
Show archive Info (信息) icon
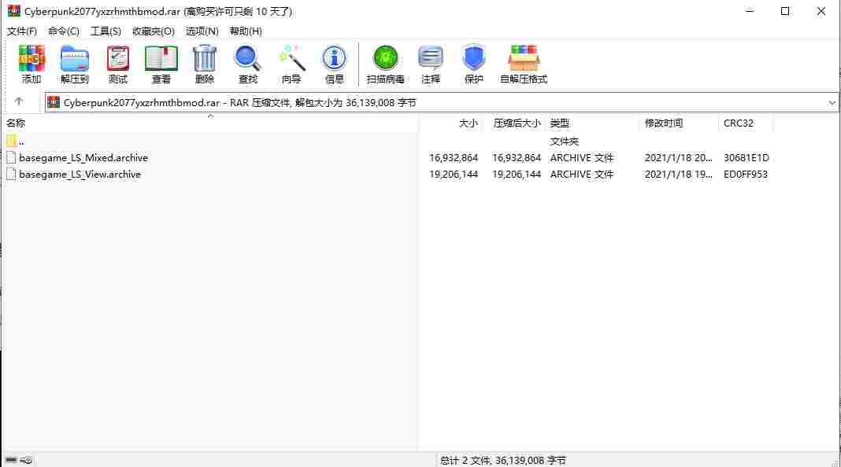334,58
